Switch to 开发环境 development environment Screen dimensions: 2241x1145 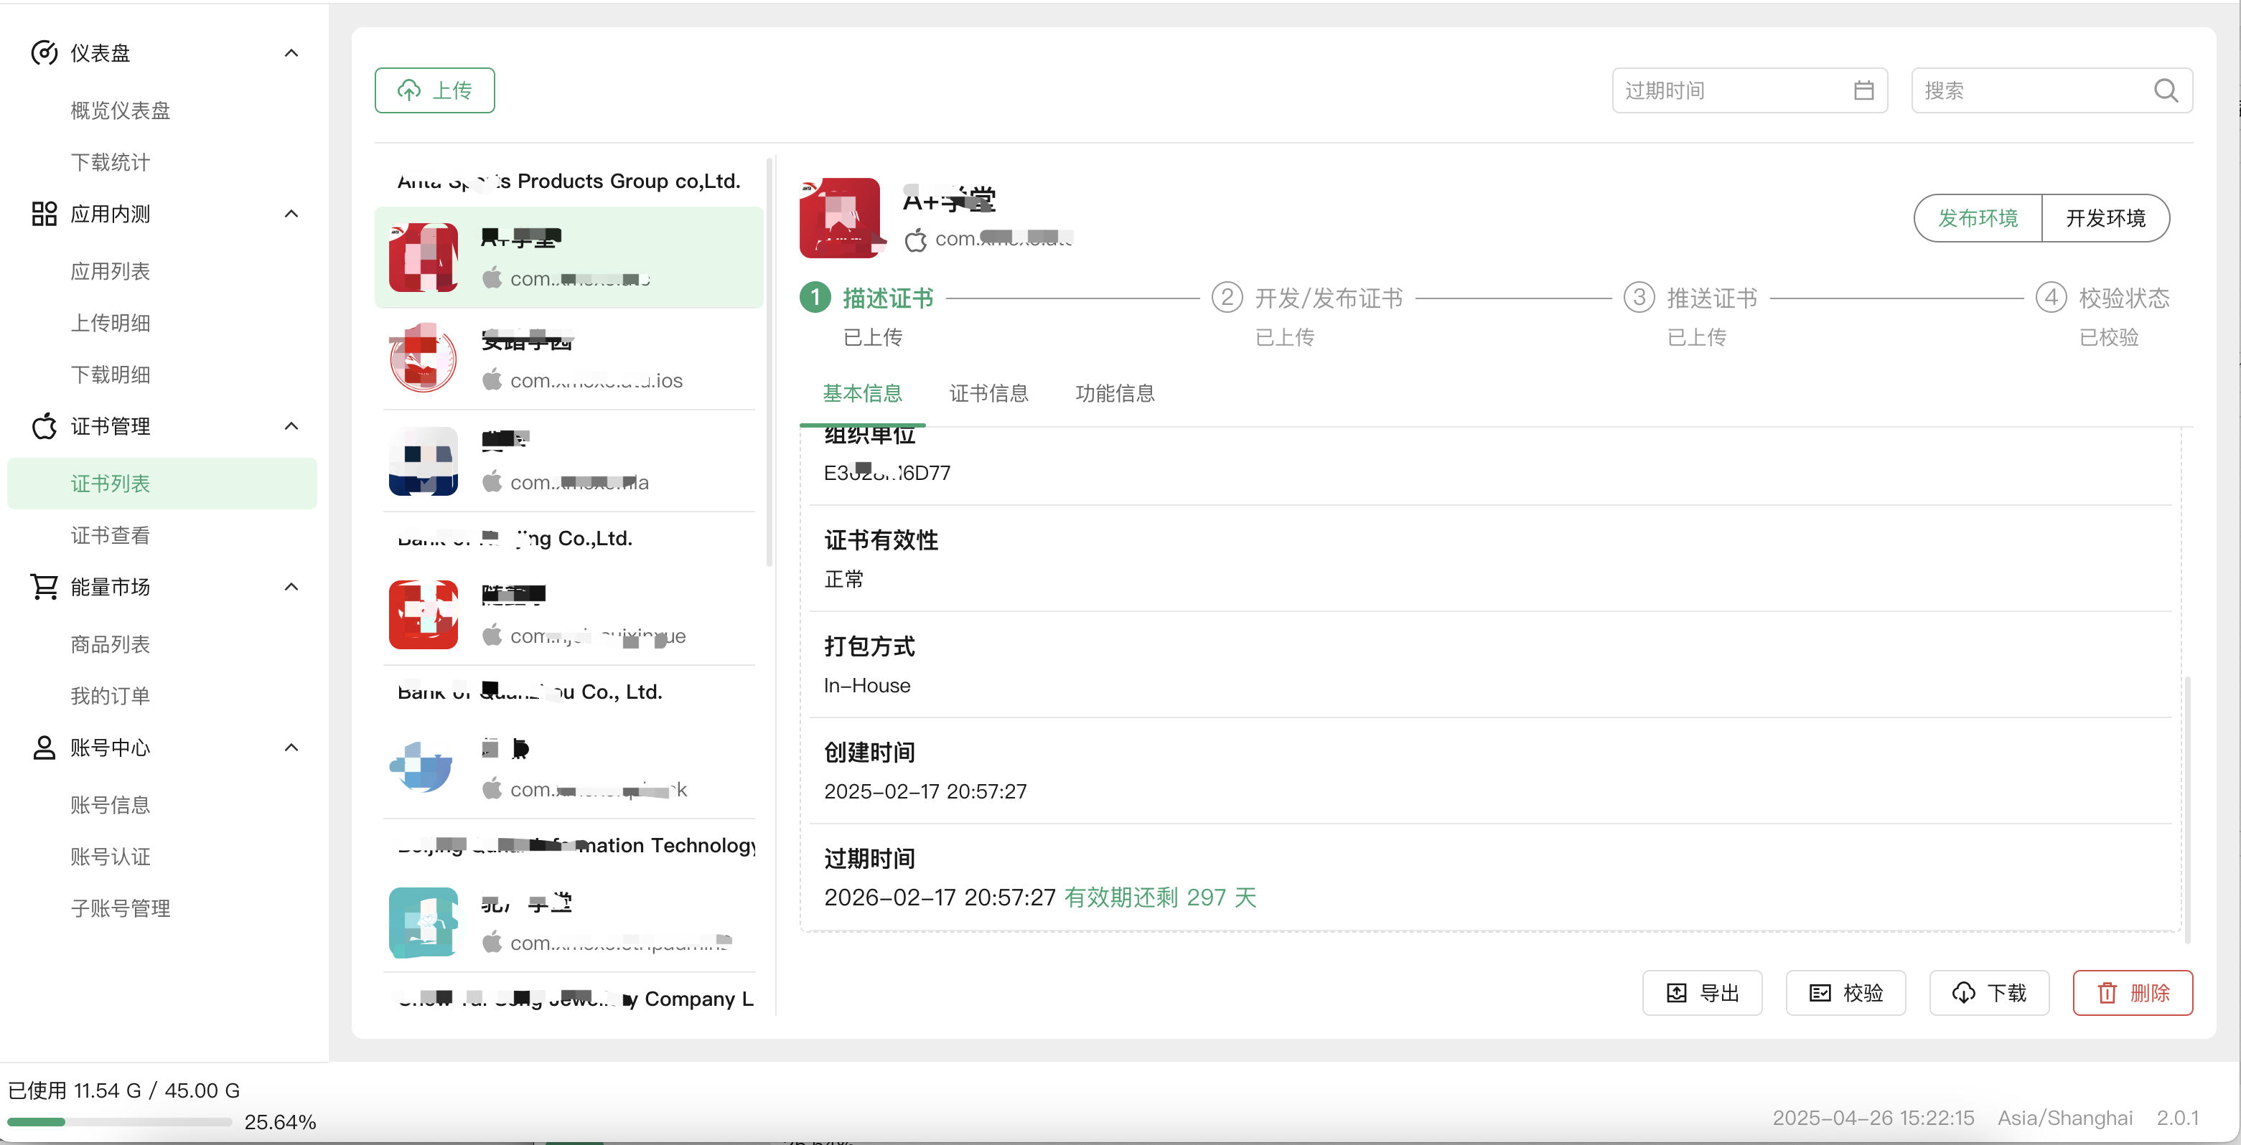pyautogui.click(x=2105, y=218)
